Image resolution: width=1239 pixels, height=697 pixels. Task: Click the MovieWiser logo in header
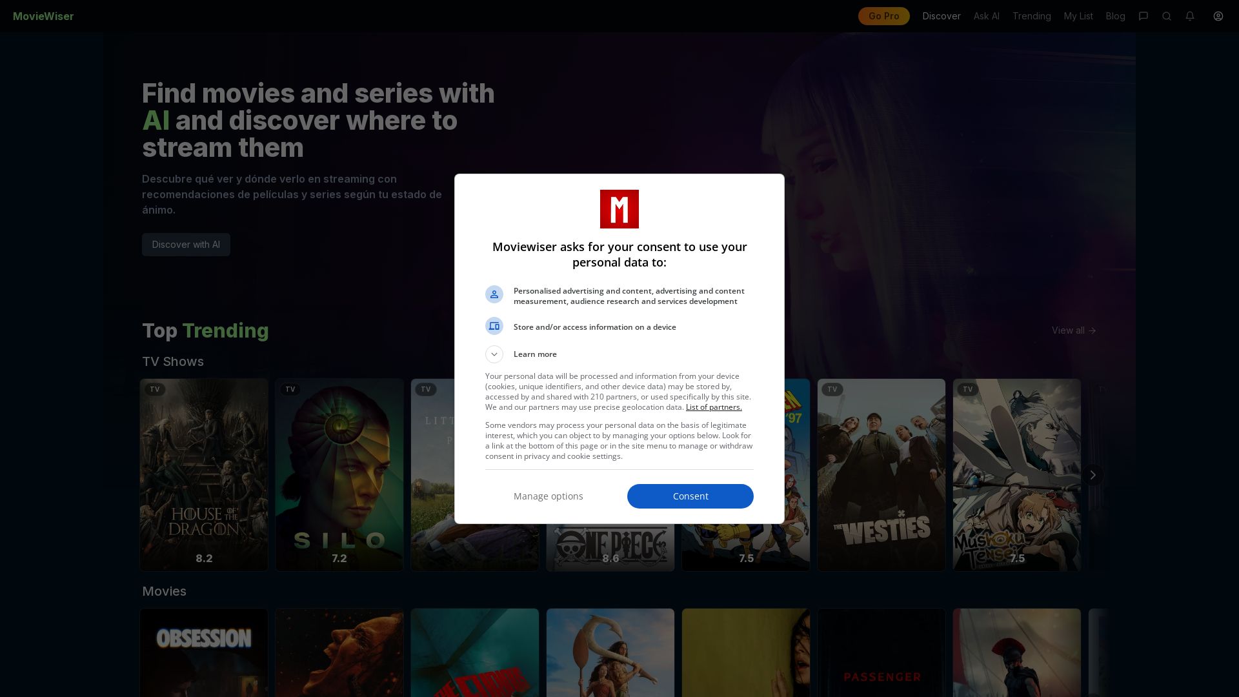coord(43,16)
